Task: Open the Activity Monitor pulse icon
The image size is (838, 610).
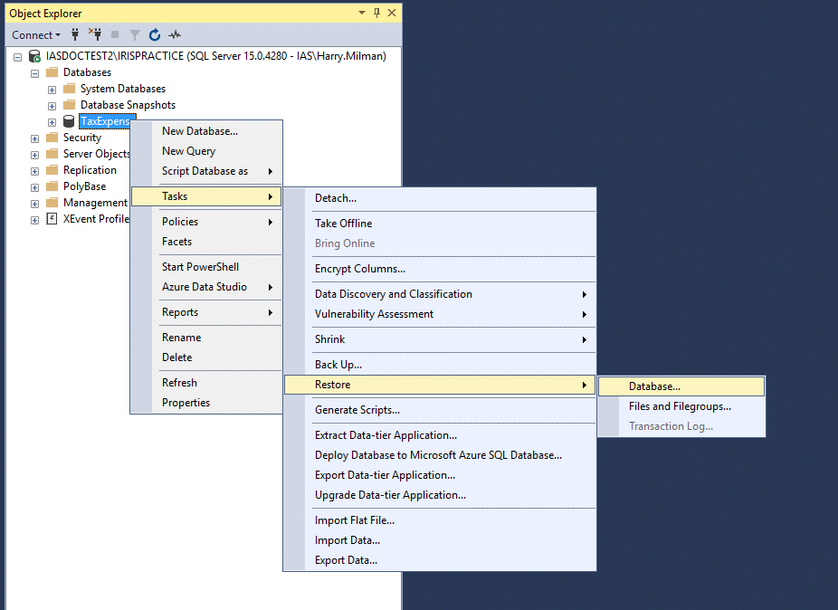Action: point(175,35)
